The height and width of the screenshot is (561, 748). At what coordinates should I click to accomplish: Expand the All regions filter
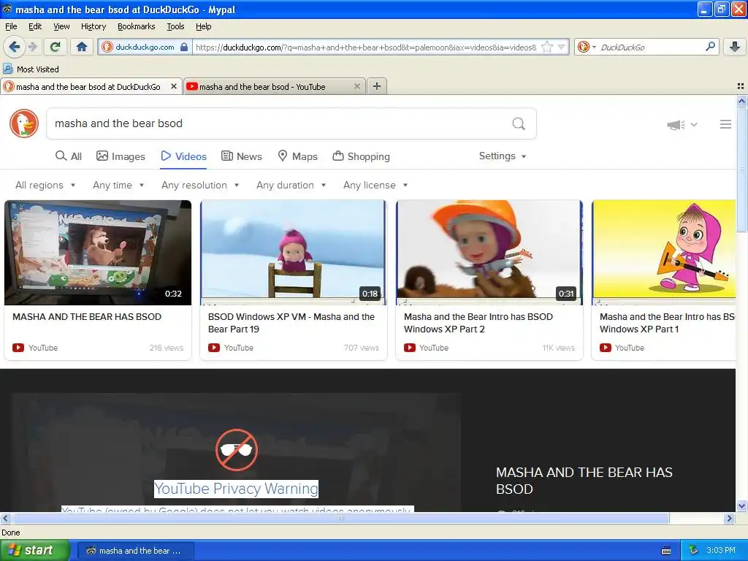pos(45,185)
